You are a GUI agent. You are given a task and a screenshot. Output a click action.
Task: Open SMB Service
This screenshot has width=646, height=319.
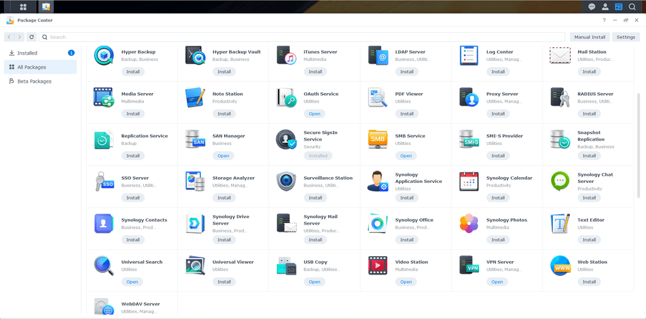coord(406,155)
